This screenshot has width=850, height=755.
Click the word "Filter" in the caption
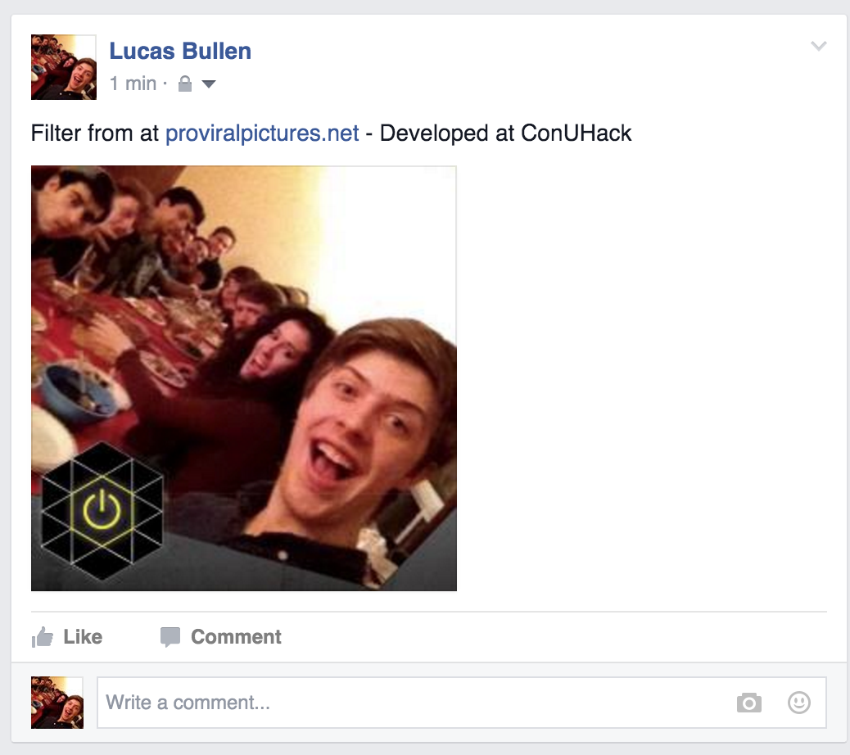[56, 133]
